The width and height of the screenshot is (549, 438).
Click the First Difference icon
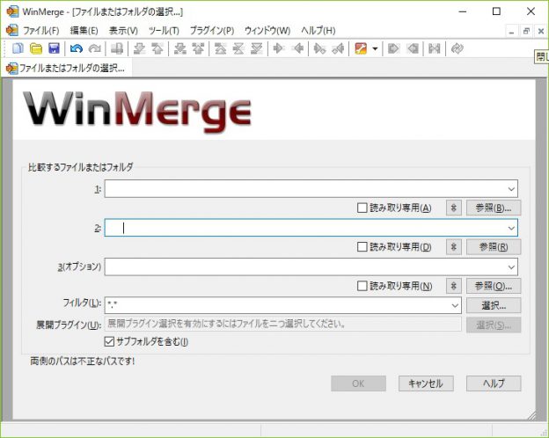tap(220, 48)
